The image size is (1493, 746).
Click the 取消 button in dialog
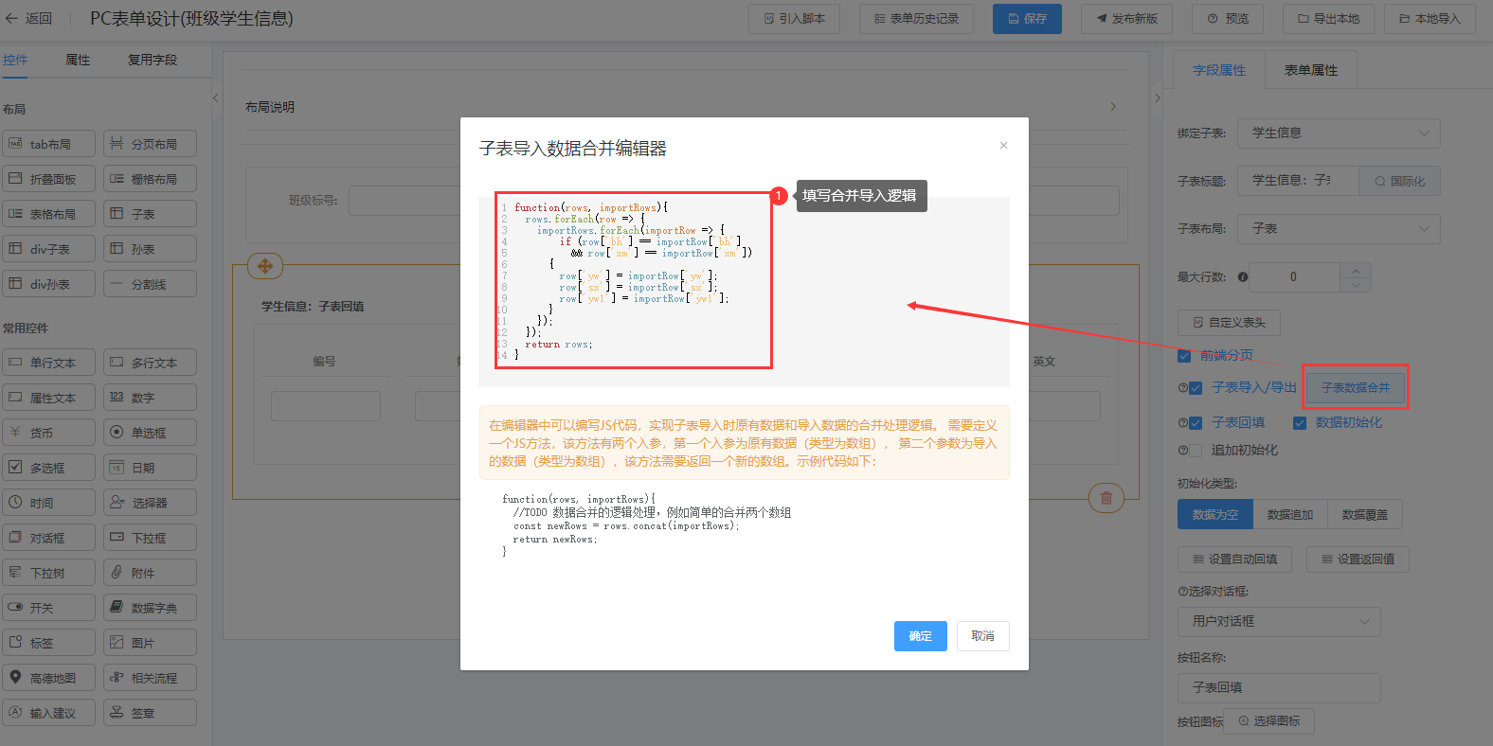[982, 636]
